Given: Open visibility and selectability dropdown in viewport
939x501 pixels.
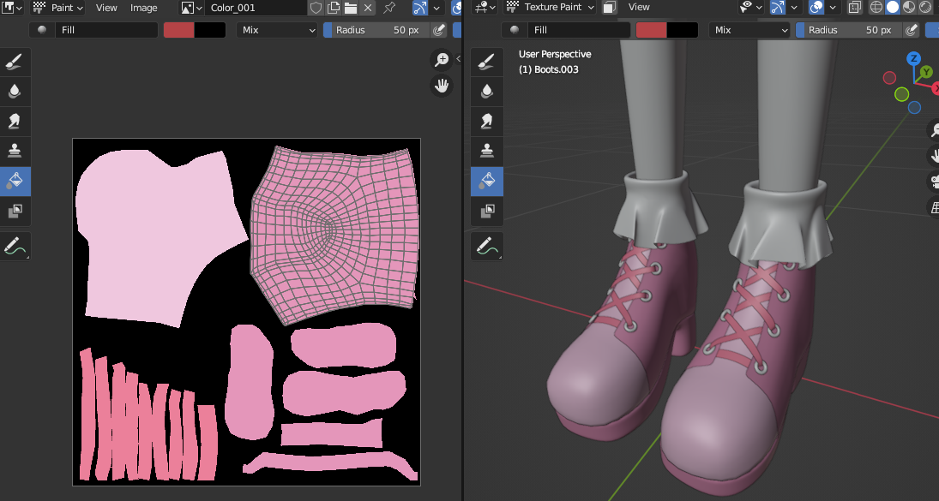Looking at the screenshot, I should point(750,7).
